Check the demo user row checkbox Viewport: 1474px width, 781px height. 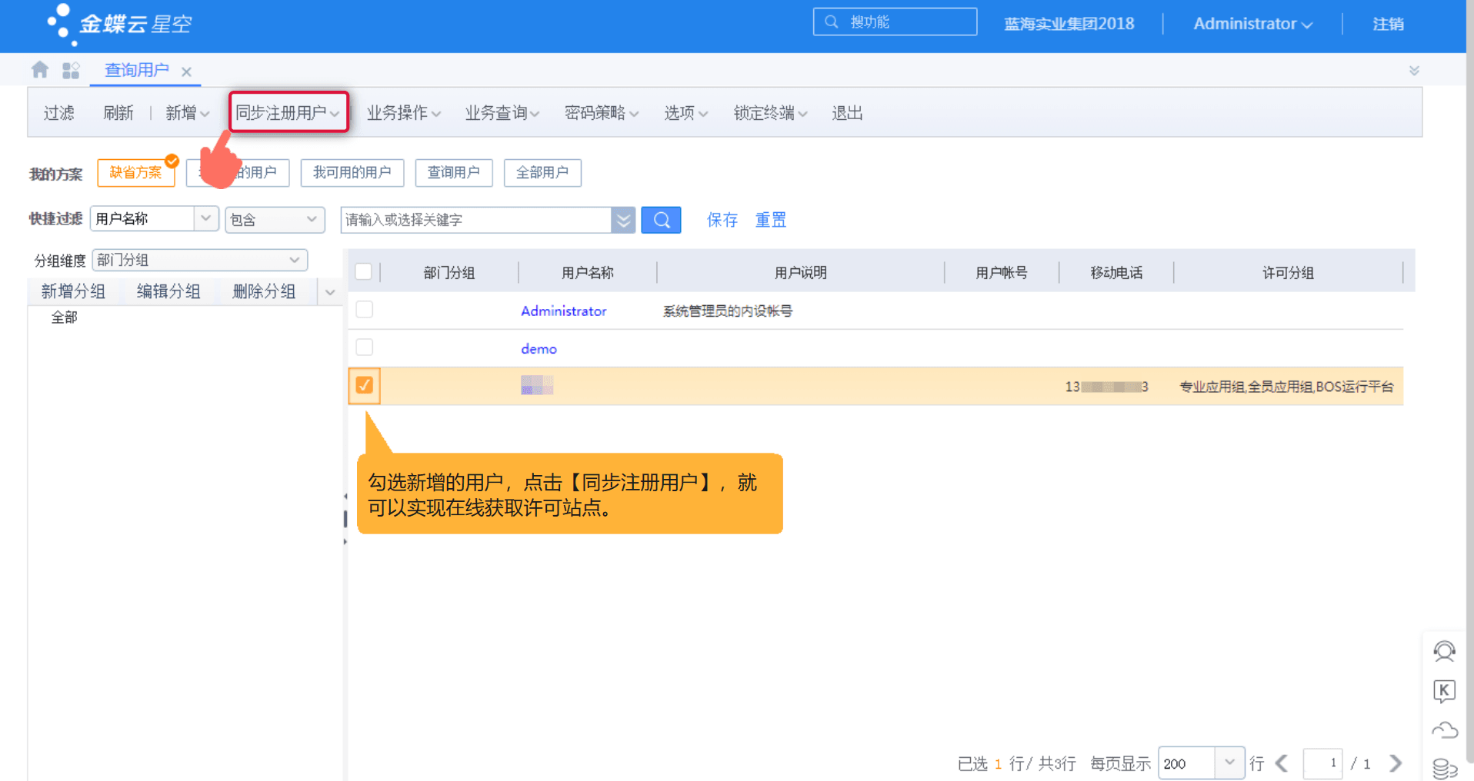click(363, 347)
